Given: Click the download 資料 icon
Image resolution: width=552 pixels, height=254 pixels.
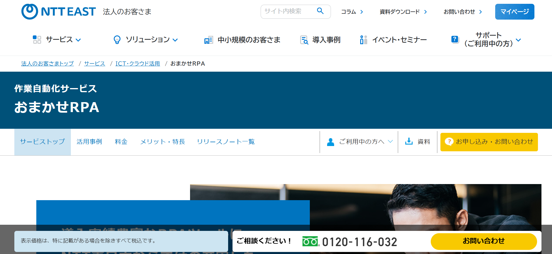Looking at the screenshot, I should click(409, 142).
